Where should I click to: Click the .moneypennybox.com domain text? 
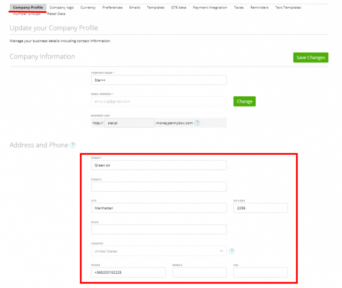[x=174, y=123]
